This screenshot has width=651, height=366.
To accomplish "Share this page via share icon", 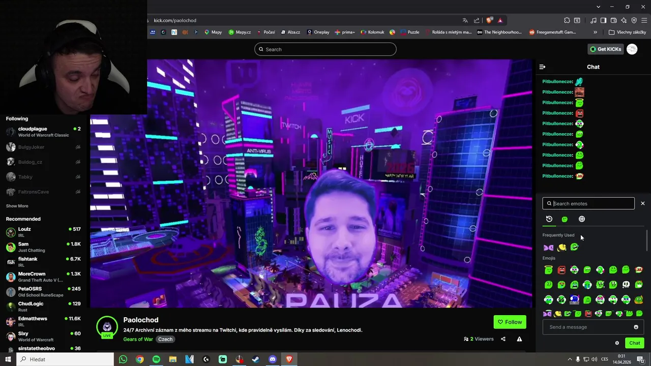I will click(477, 20).
